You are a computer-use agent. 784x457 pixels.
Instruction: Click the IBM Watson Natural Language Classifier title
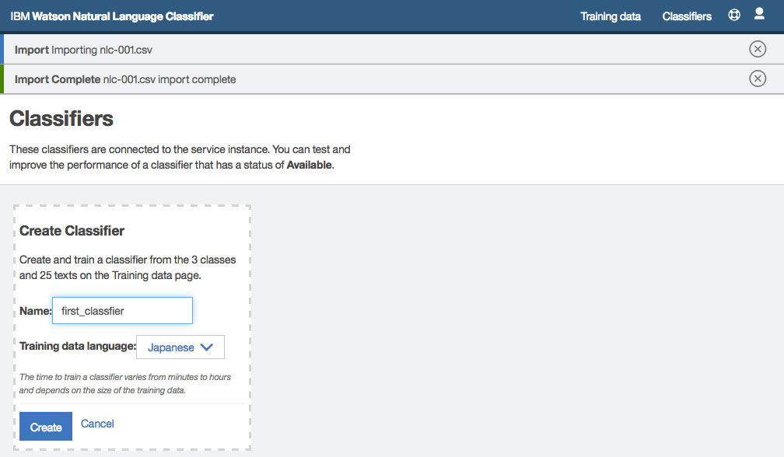click(x=112, y=16)
